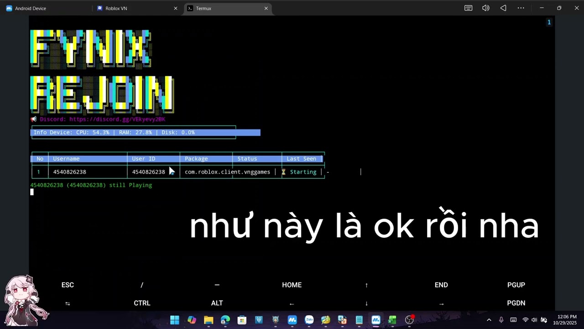Tap the slash extra key
584x329 pixels.
142,285
